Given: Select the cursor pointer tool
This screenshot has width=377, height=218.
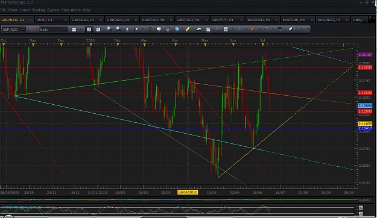Looking at the screenshot, I should [x=127, y=29].
